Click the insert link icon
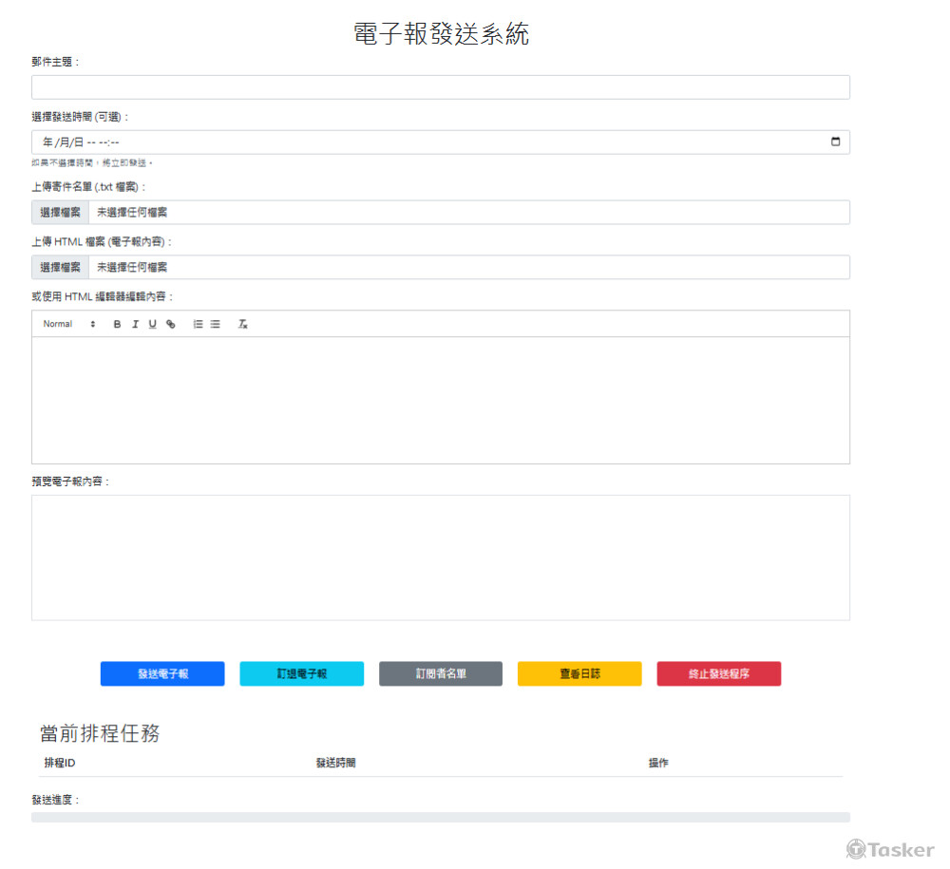Image resolution: width=950 pixels, height=869 pixels. 171,324
